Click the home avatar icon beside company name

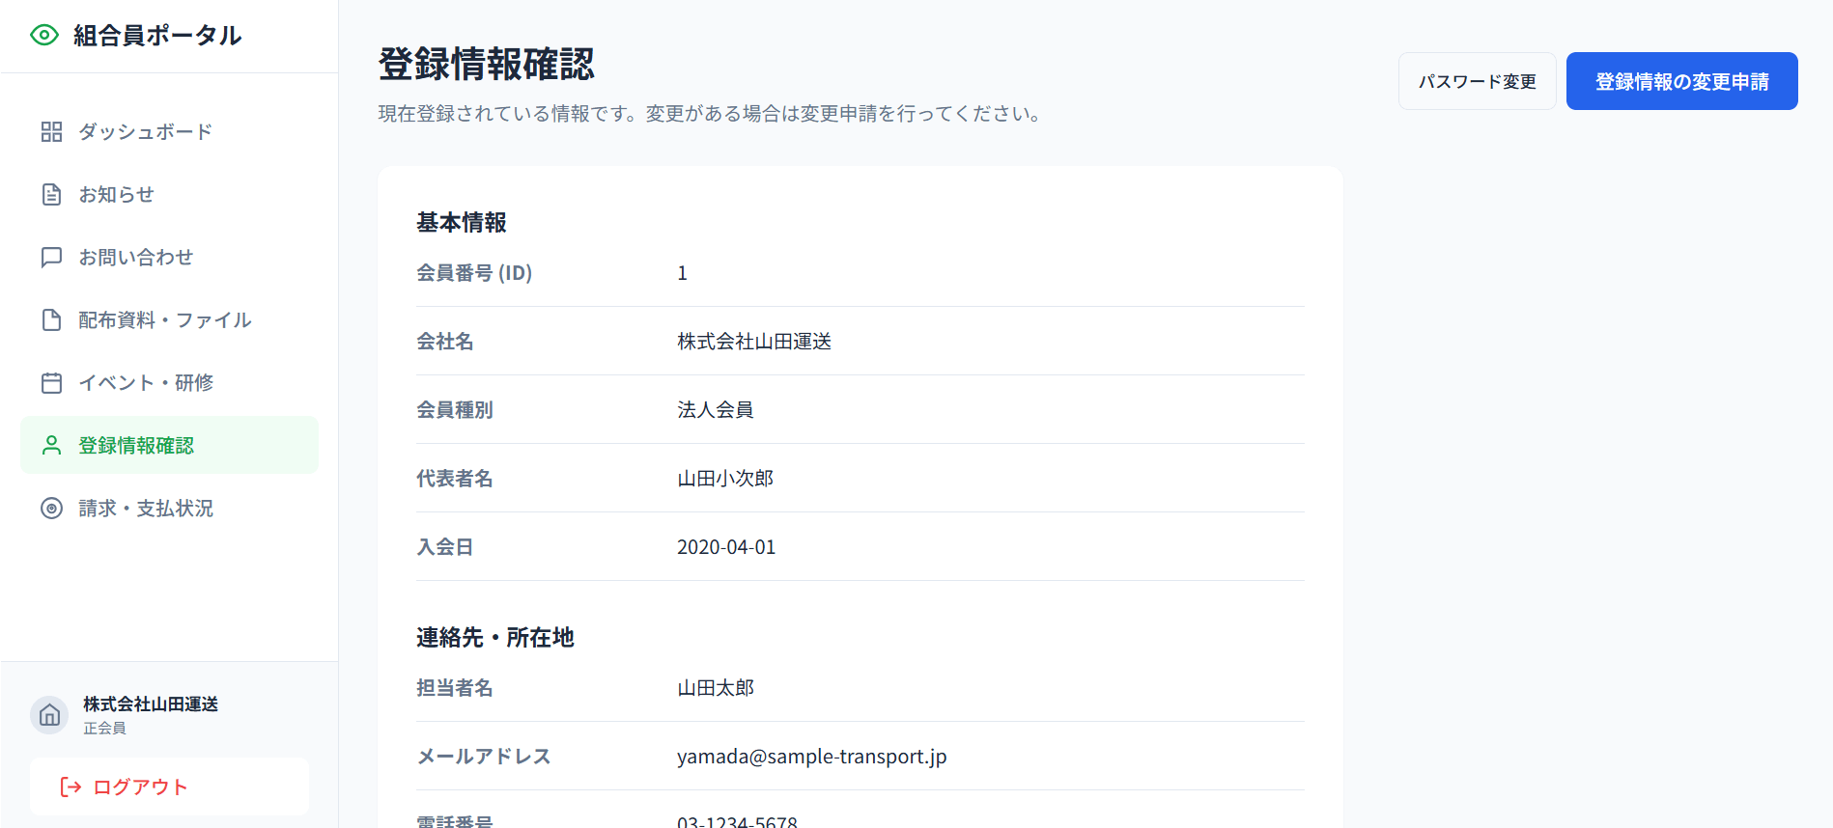49,715
